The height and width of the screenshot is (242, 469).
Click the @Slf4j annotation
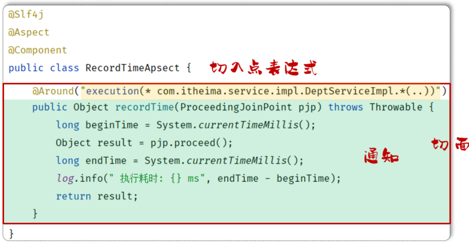click(26, 15)
